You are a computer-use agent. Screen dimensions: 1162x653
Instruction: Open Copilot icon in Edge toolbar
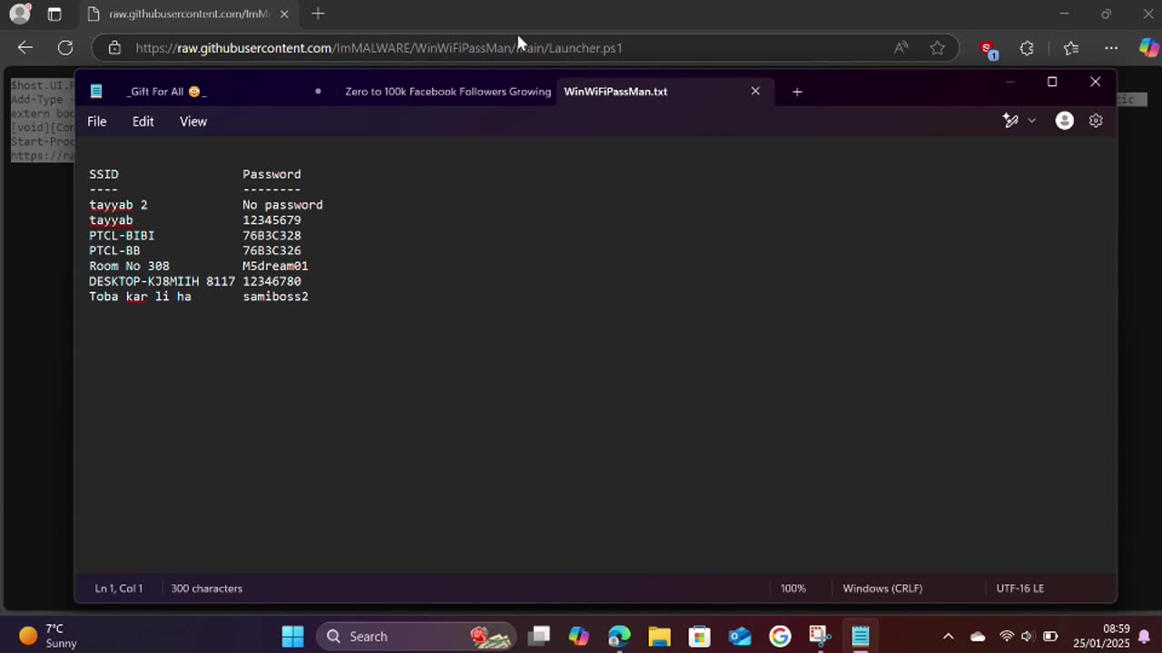coord(1148,48)
